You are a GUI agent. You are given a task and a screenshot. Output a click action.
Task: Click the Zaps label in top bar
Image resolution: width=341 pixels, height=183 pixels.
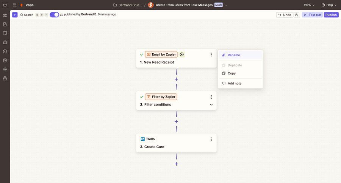click(x=30, y=5)
